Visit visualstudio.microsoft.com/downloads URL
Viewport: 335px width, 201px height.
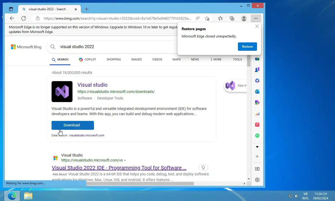click(116, 92)
